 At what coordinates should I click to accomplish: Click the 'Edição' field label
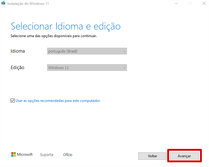(17, 68)
